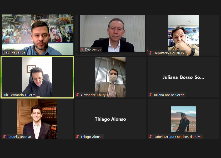Click the Deputado EVERTON name label
221x158 pixels.
click(x=169, y=53)
